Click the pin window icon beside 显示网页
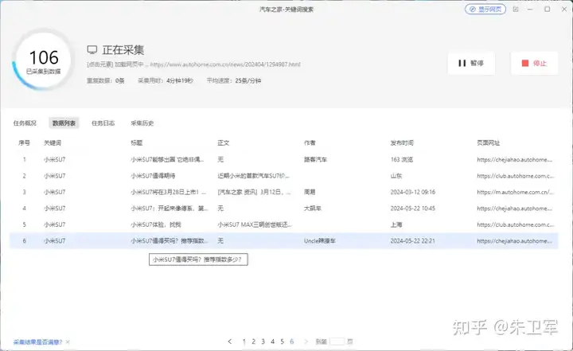 coord(516,9)
